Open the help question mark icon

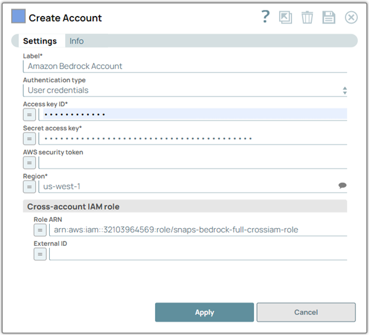266,17
